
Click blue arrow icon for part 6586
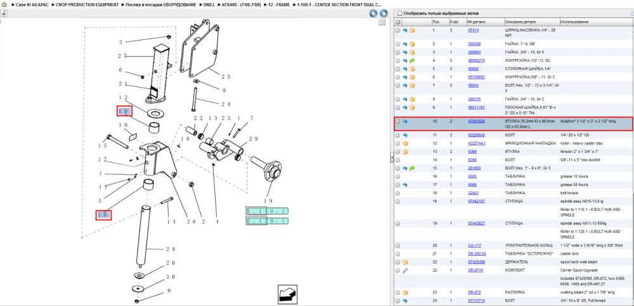pos(404,185)
